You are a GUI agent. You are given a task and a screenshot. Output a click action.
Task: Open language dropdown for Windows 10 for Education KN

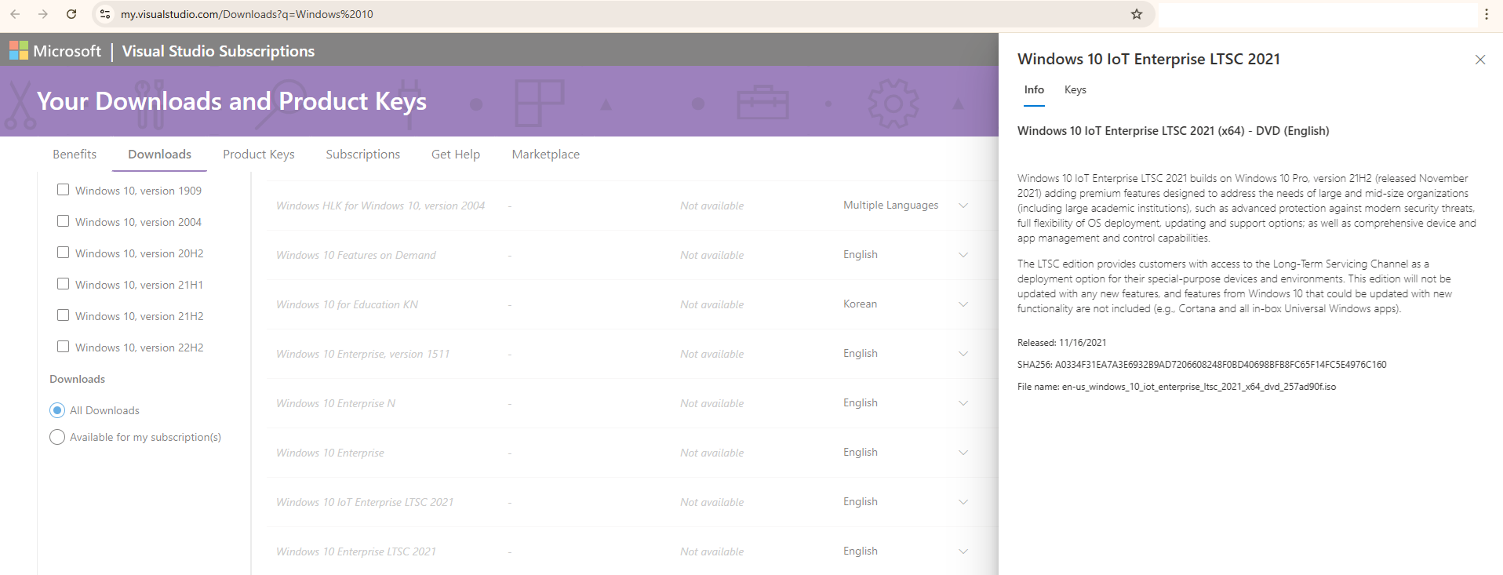coord(963,304)
